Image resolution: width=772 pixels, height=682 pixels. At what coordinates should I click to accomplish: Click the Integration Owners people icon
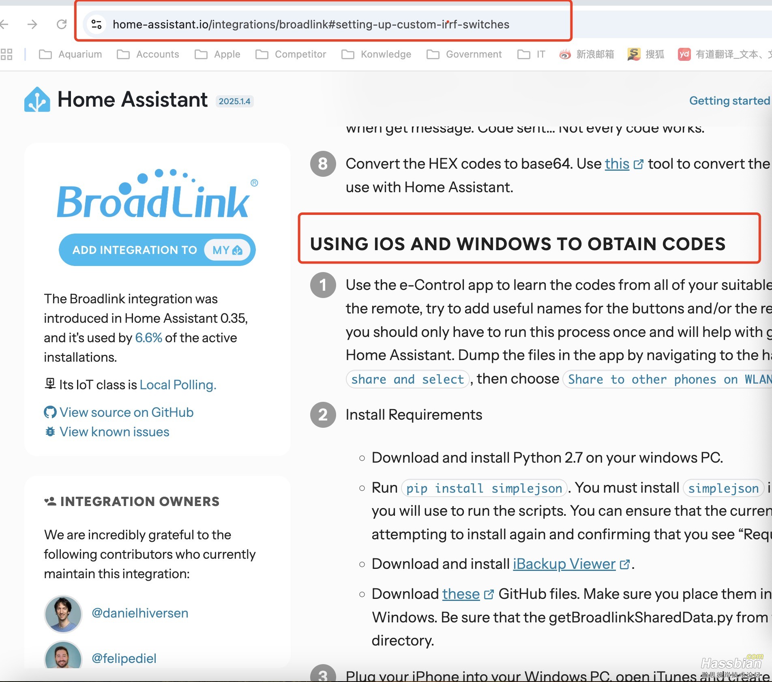tap(50, 502)
